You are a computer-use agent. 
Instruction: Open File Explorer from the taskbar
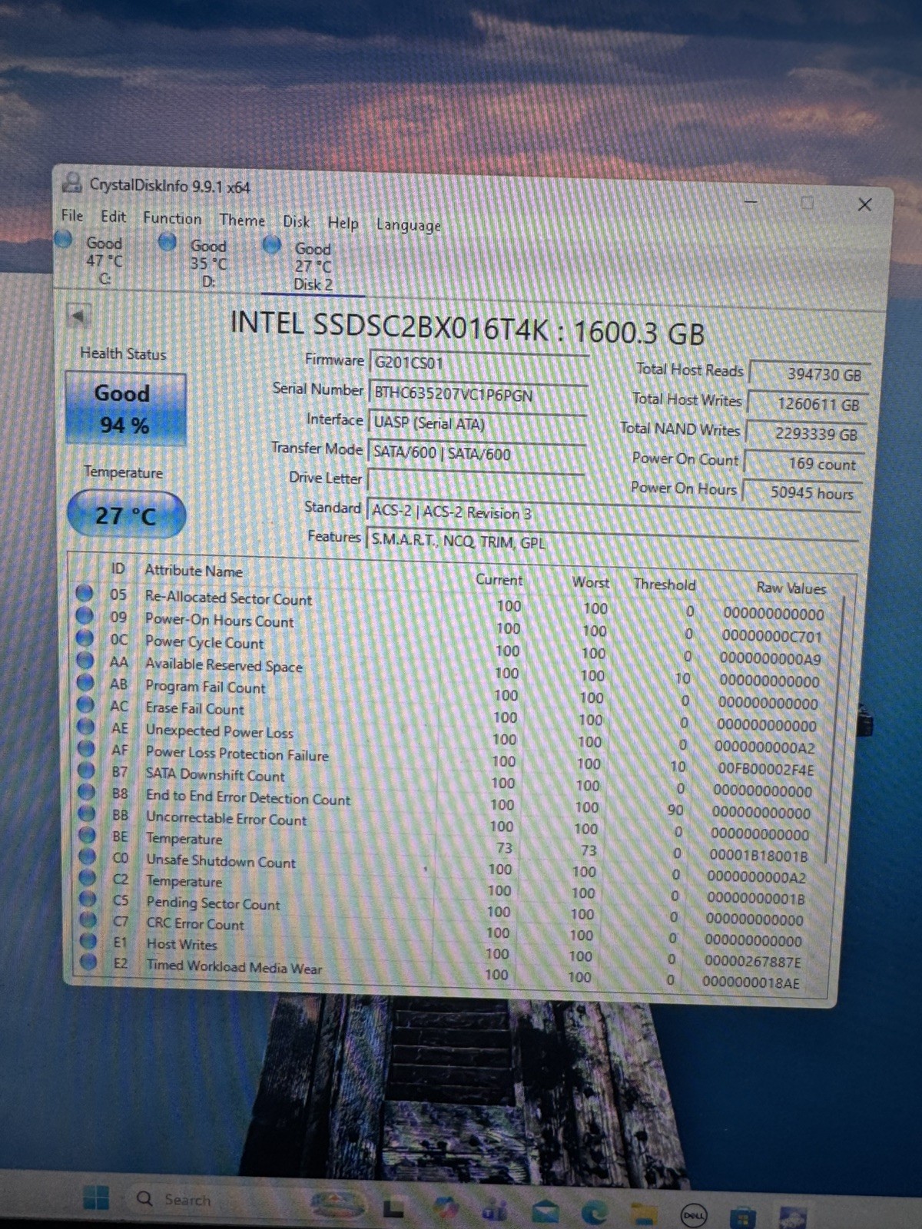coord(644,1214)
